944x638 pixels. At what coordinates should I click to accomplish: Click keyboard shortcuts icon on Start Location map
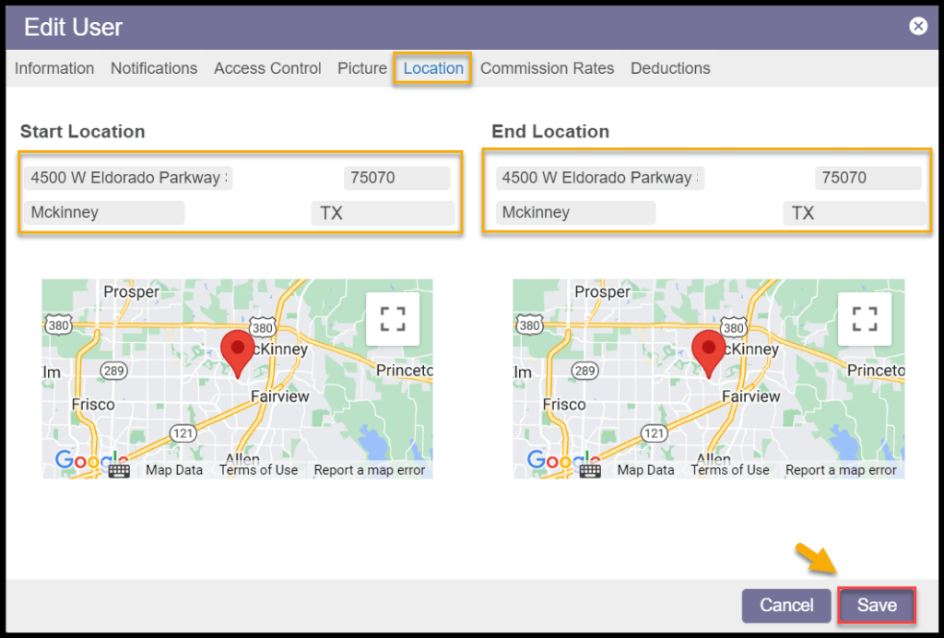[x=119, y=470]
